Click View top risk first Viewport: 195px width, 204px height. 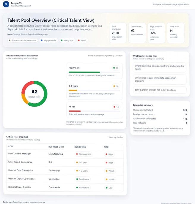(116, 137)
